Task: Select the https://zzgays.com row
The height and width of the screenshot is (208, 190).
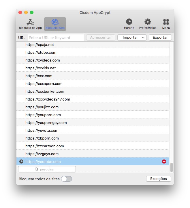Action: coord(93,154)
